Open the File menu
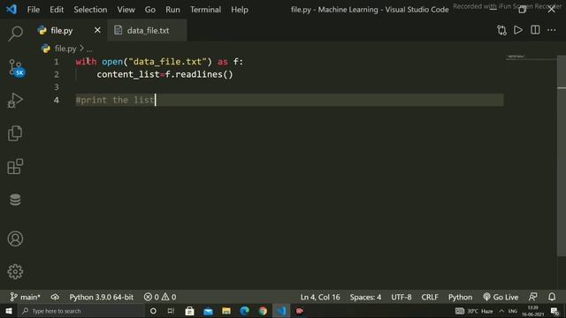This screenshot has height=318, width=566. (x=34, y=10)
